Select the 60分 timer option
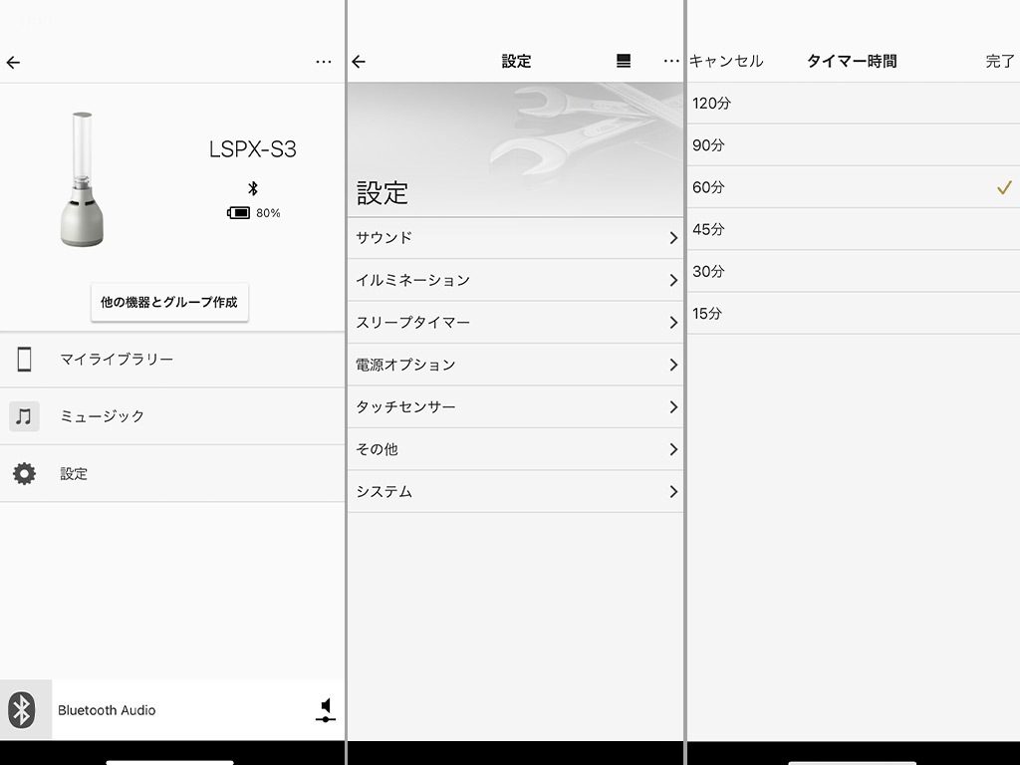The height and width of the screenshot is (765, 1020). (854, 187)
